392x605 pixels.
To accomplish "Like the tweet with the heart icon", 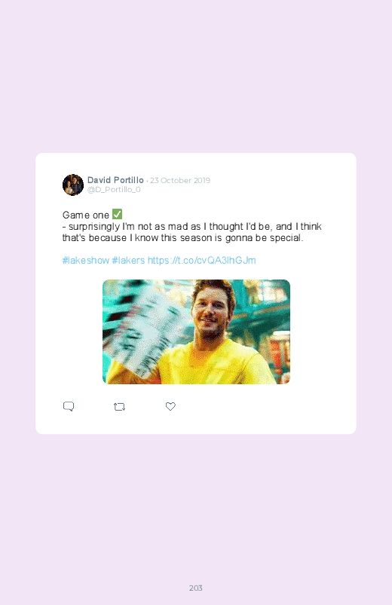I will click(x=170, y=406).
